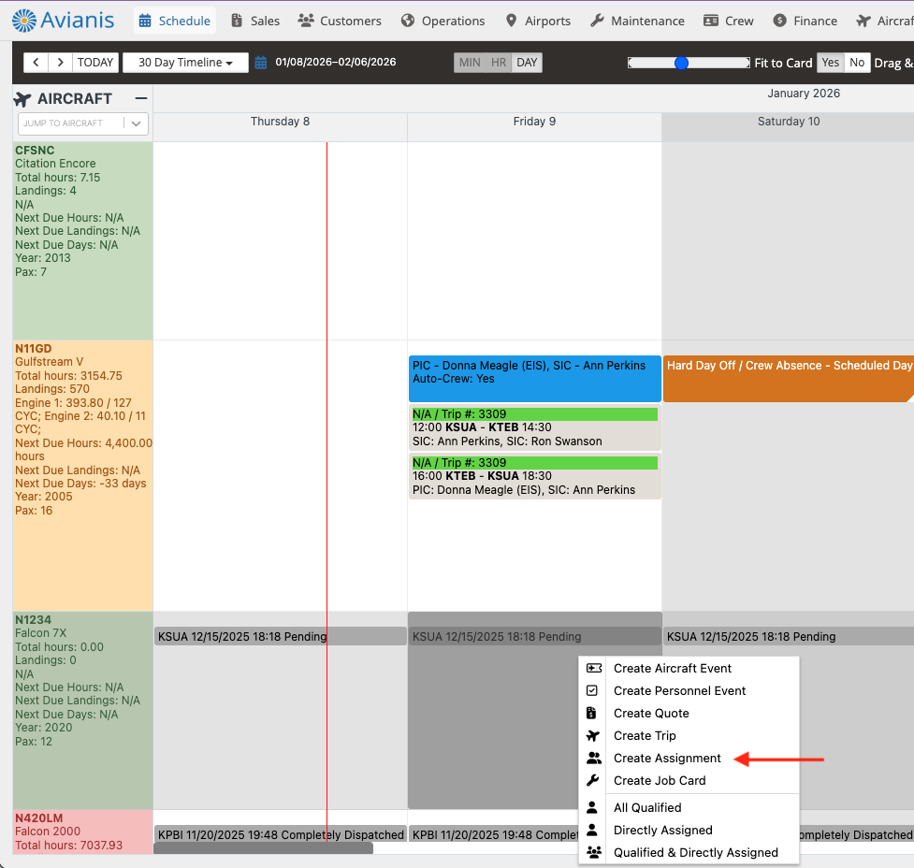This screenshot has height=868, width=914.
Task: Click the Create Personnel Event checkbox icon
Action: pos(592,690)
